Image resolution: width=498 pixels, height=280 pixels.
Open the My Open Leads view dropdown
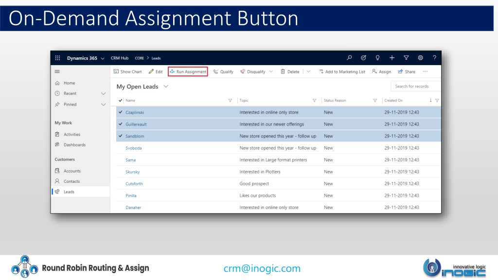166,87
